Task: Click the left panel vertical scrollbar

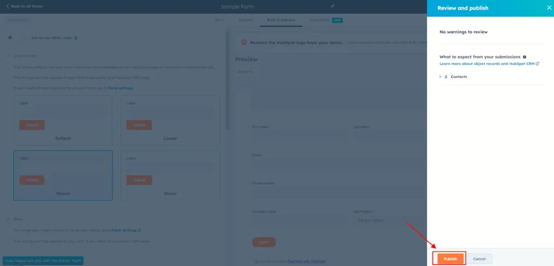Action: coord(228,79)
